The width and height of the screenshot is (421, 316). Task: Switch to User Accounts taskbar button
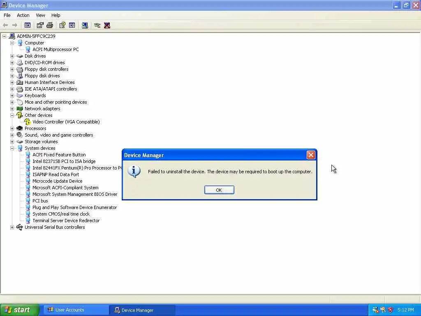(76, 310)
